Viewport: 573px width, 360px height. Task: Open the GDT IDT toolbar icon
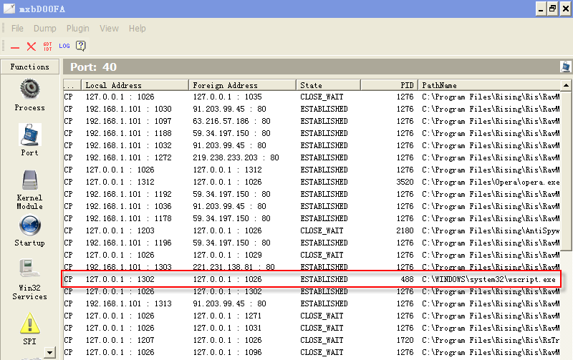pyautogui.click(x=47, y=47)
